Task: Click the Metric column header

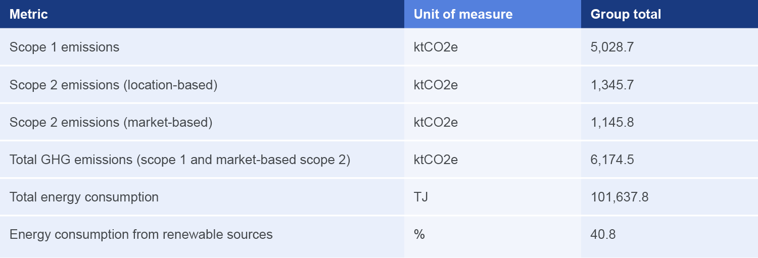Action: coord(29,14)
